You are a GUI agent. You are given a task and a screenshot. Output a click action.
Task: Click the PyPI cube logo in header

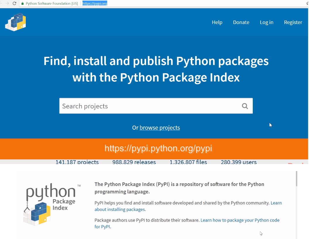[16, 22]
